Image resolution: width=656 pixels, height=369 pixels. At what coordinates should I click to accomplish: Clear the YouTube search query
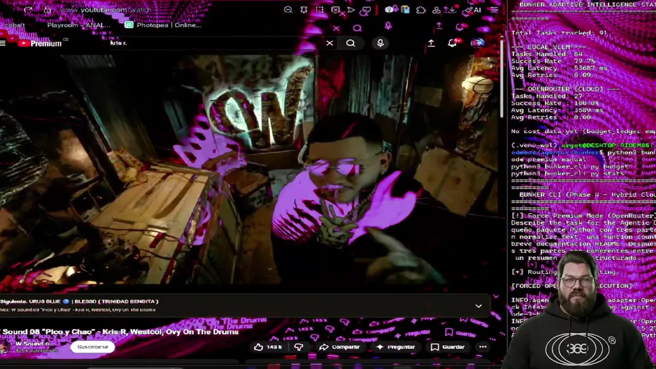click(x=330, y=43)
